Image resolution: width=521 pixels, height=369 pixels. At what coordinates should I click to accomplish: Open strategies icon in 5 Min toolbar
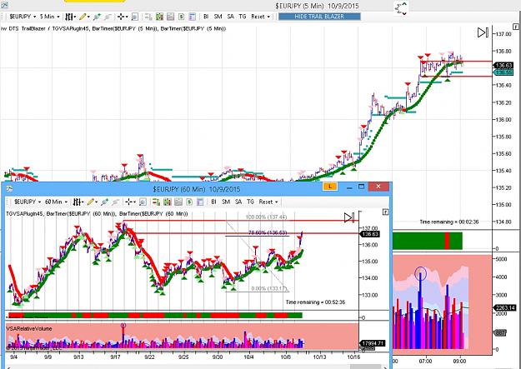(x=181, y=17)
